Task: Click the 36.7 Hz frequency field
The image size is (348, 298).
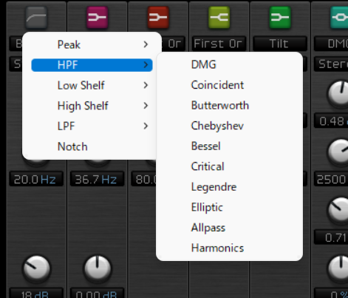Action: click(97, 180)
